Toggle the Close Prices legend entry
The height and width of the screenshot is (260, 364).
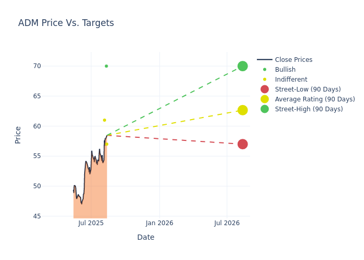pos(293,60)
